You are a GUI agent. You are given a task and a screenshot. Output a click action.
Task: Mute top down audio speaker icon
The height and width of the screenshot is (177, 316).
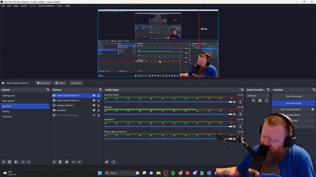click(234, 126)
